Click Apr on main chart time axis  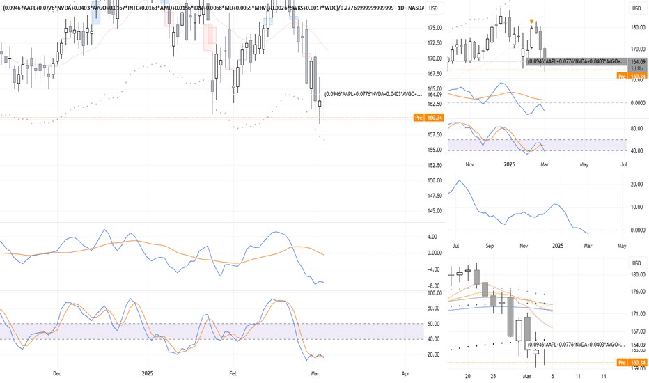click(405, 373)
